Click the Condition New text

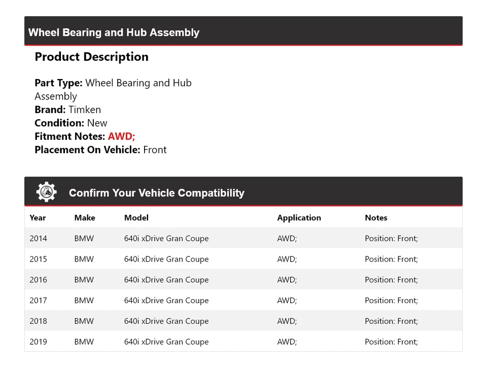tap(97, 123)
